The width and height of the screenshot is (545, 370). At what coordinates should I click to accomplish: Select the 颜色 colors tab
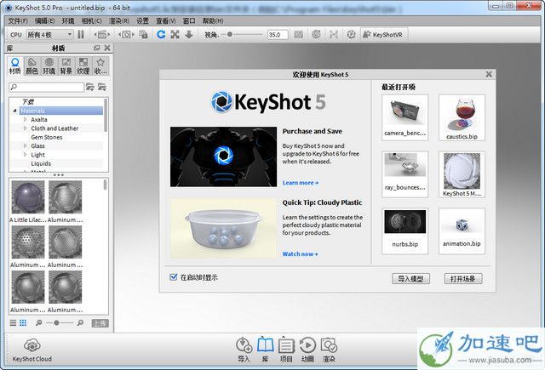point(32,66)
